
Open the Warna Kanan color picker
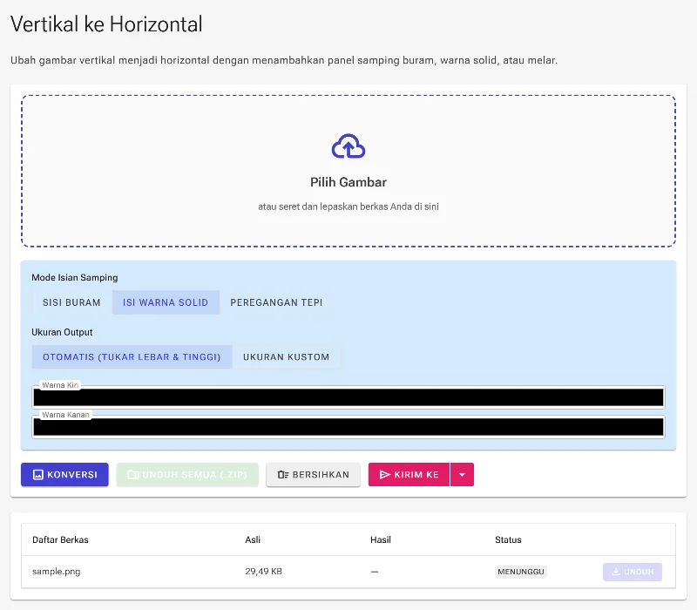click(x=348, y=427)
